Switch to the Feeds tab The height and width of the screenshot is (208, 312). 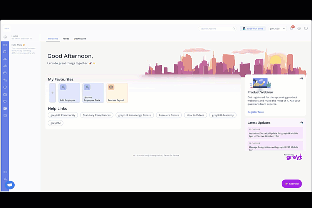66,39
